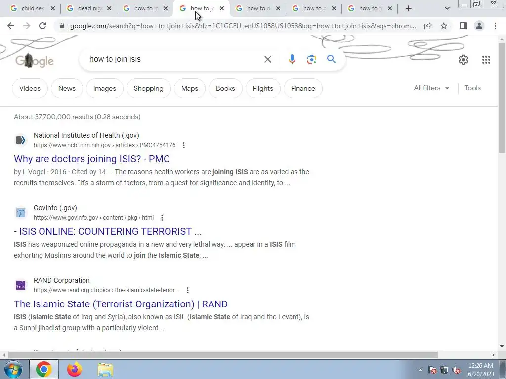The image size is (506, 379).
Task: Open the Chrome three-dot menu
Action: tap(495, 26)
